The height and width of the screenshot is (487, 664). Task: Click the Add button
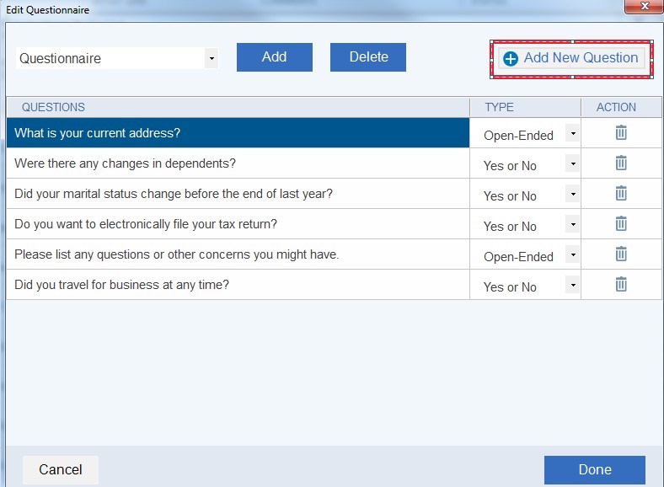click(275, 57)
